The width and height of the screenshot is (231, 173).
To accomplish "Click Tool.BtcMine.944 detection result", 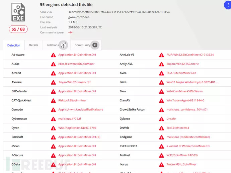I will coord(178,128).
